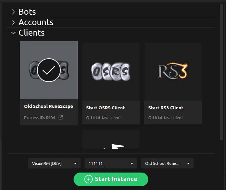The height and width of the screenshot is (190, 226).
Task: Open the 111111 account dropdown
Action: [x=111, y=163]
